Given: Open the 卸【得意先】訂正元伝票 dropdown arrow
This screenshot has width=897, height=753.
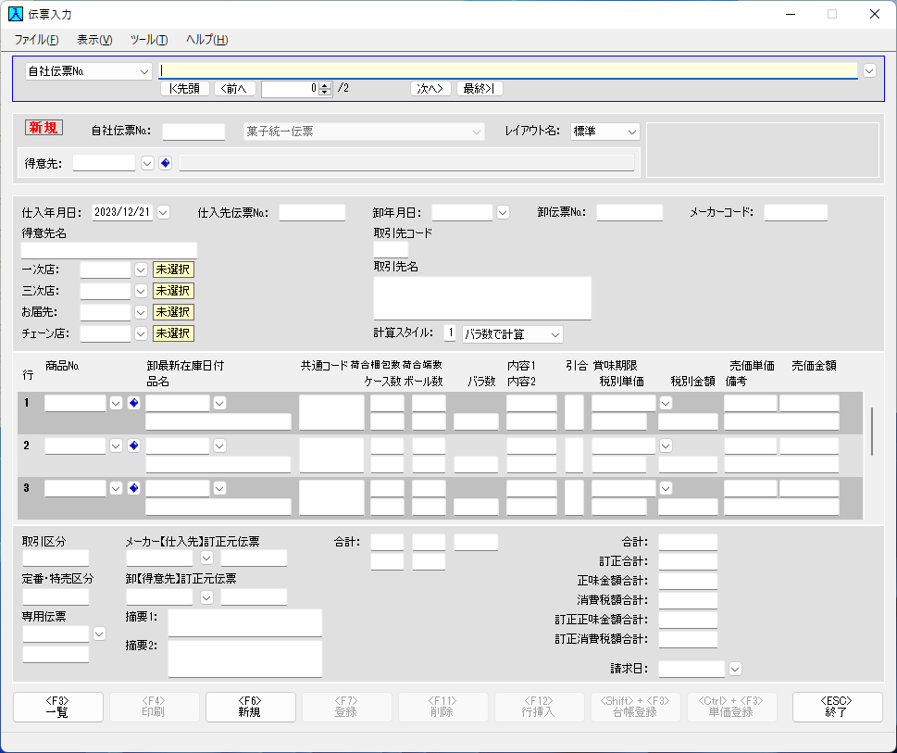Looking at the screenshot, I should (x=206, y=597).
